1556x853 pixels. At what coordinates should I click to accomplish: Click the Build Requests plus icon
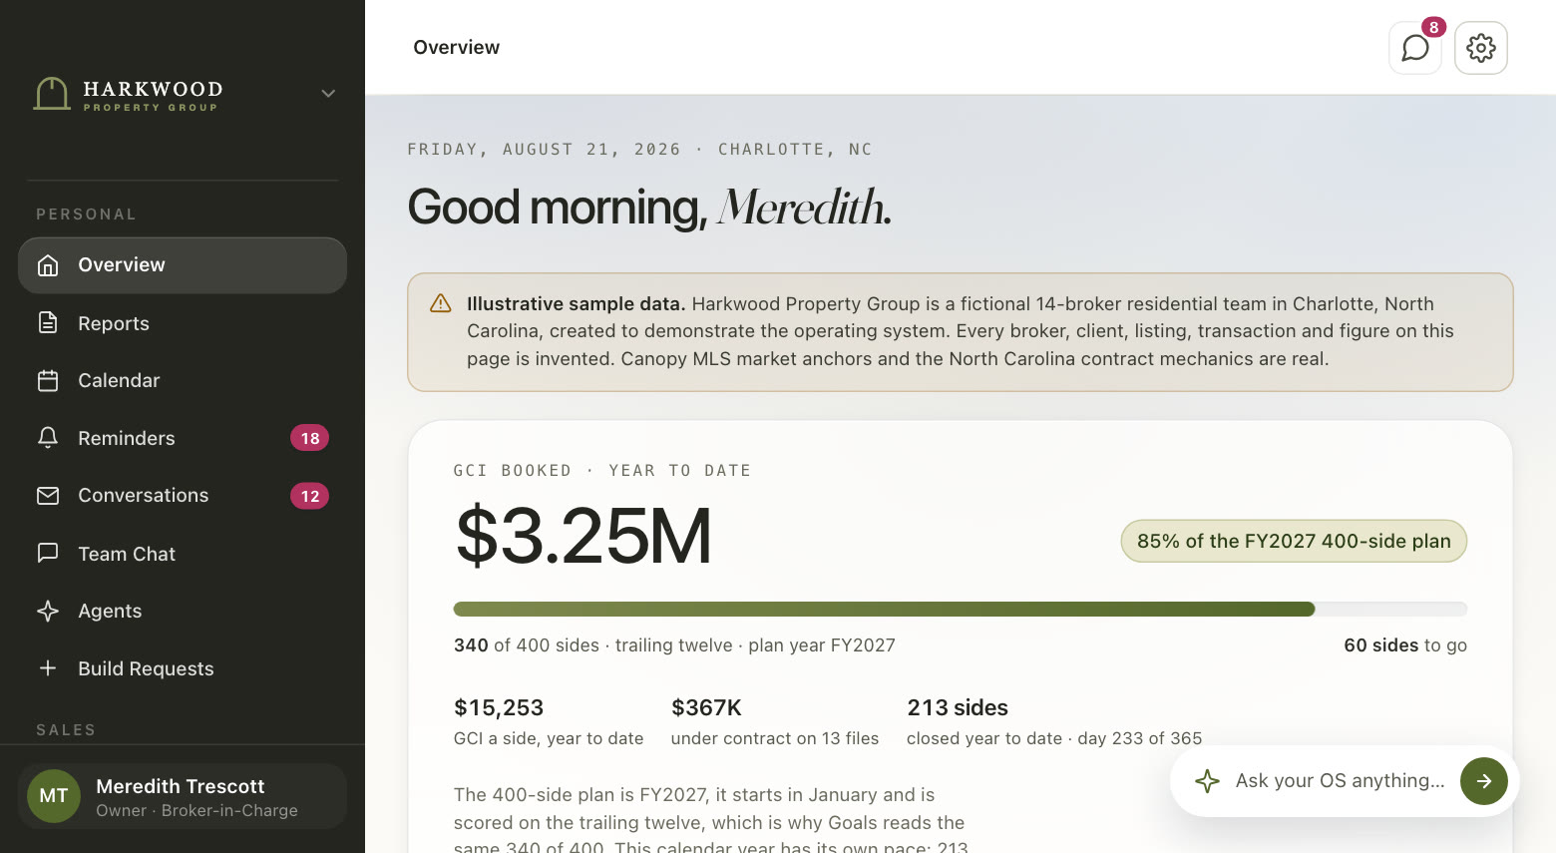pos(48,668)
